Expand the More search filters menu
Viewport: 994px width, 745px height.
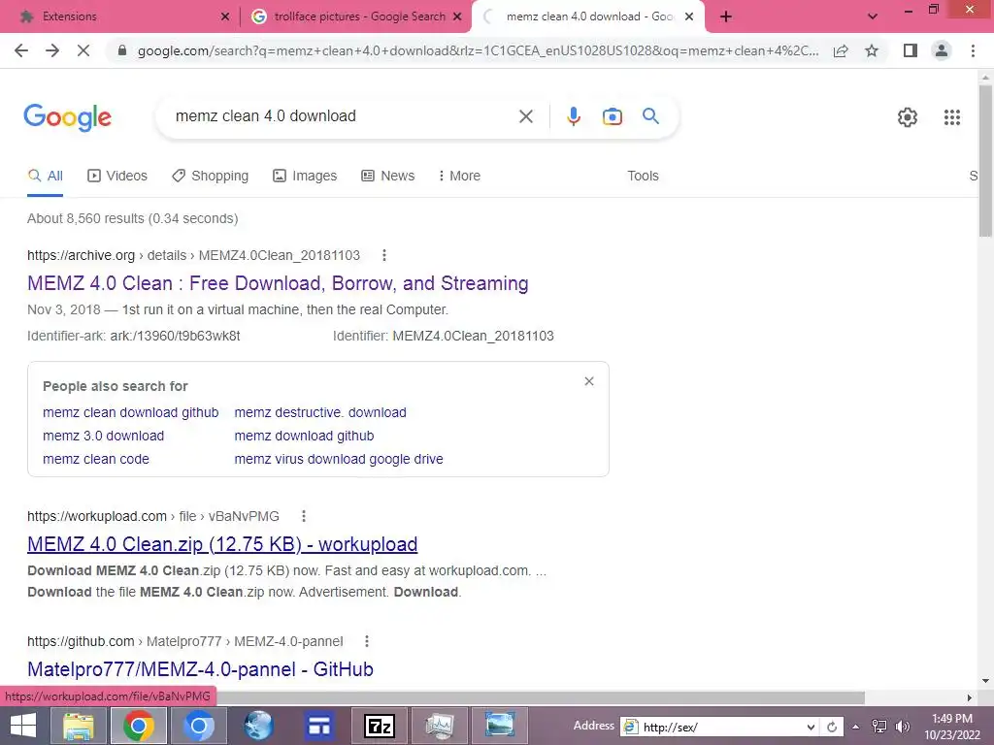tap(459, 176)
